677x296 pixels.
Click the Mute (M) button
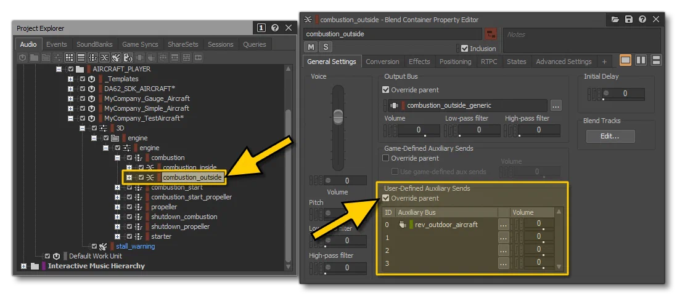click(x=311, y=47)
